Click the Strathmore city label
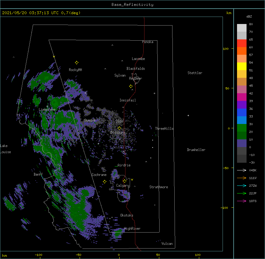The width and height of the screenshot is (265, 259). click(159, 187)
